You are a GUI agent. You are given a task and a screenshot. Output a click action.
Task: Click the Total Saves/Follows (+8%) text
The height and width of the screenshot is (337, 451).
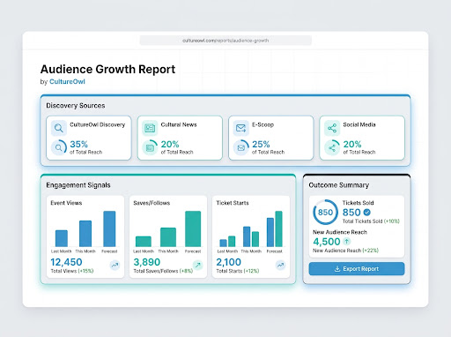(163, 271)
